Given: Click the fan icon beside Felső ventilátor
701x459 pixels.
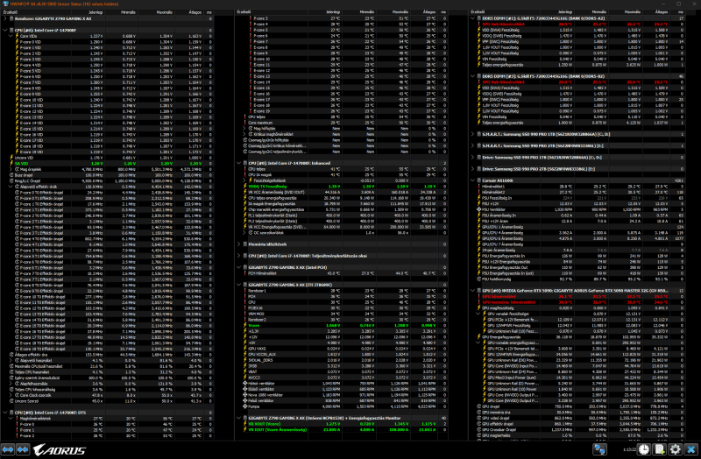Looking at the screenshot, I should tap(245, 401).
